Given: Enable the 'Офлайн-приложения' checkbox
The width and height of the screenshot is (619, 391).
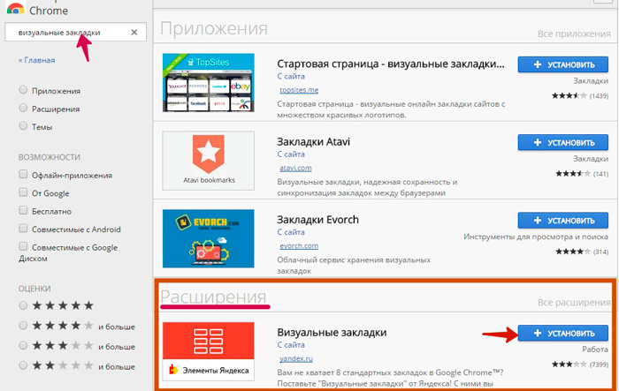Looking at the screenshot, I should (23, 174).
